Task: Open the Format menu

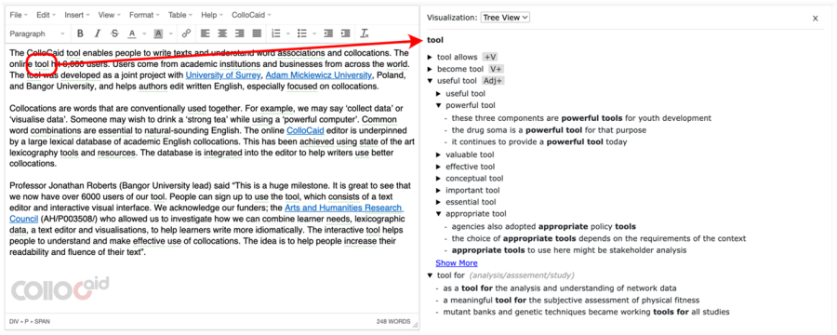Action: 144,15
